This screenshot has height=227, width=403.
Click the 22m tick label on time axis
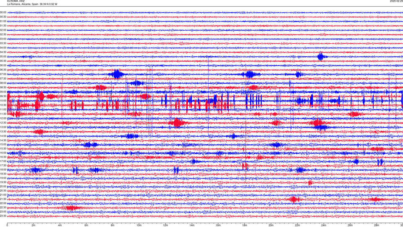click(x=297, y=225)
